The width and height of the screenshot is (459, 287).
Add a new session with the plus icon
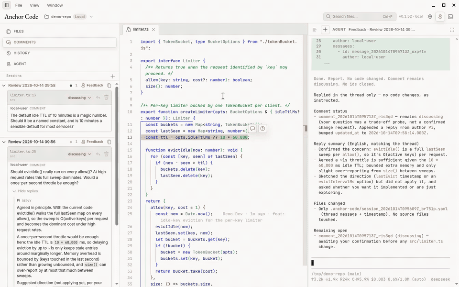pyautogui.click(x=112, y=77)
